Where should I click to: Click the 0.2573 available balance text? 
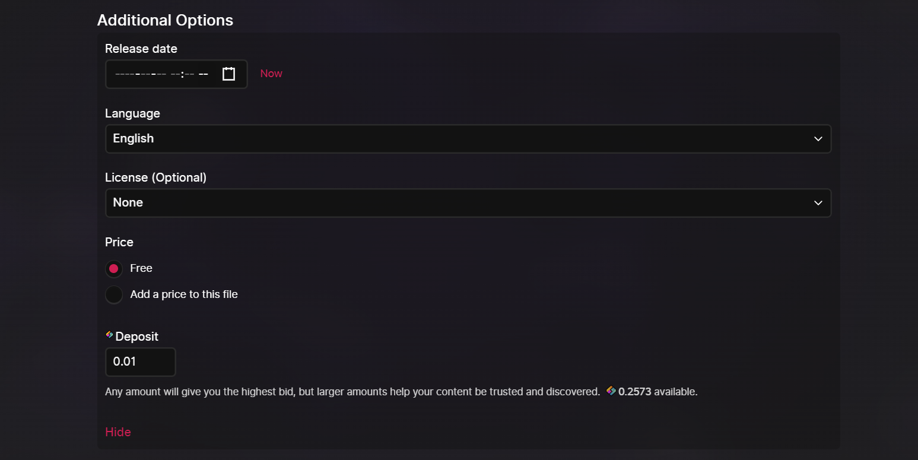(x=658, y=392)
